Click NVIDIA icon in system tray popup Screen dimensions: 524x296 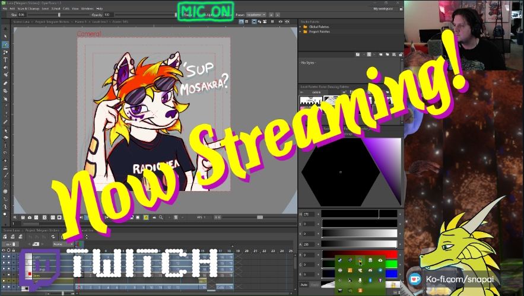[350, 290]
